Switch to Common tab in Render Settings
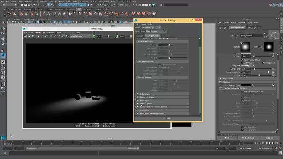 pyautogui.click(x=140, y=36)
